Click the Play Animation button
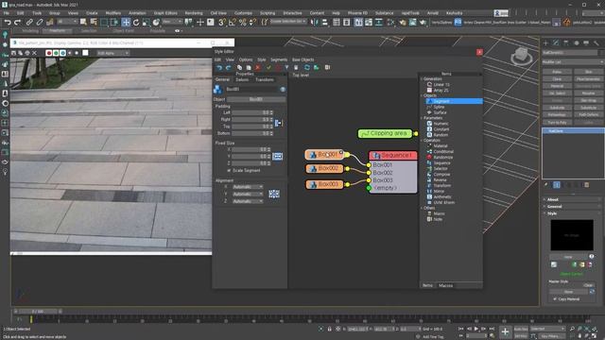Viewport: 605px width, 340px height. pyautogui.click(x=476, y=329)
